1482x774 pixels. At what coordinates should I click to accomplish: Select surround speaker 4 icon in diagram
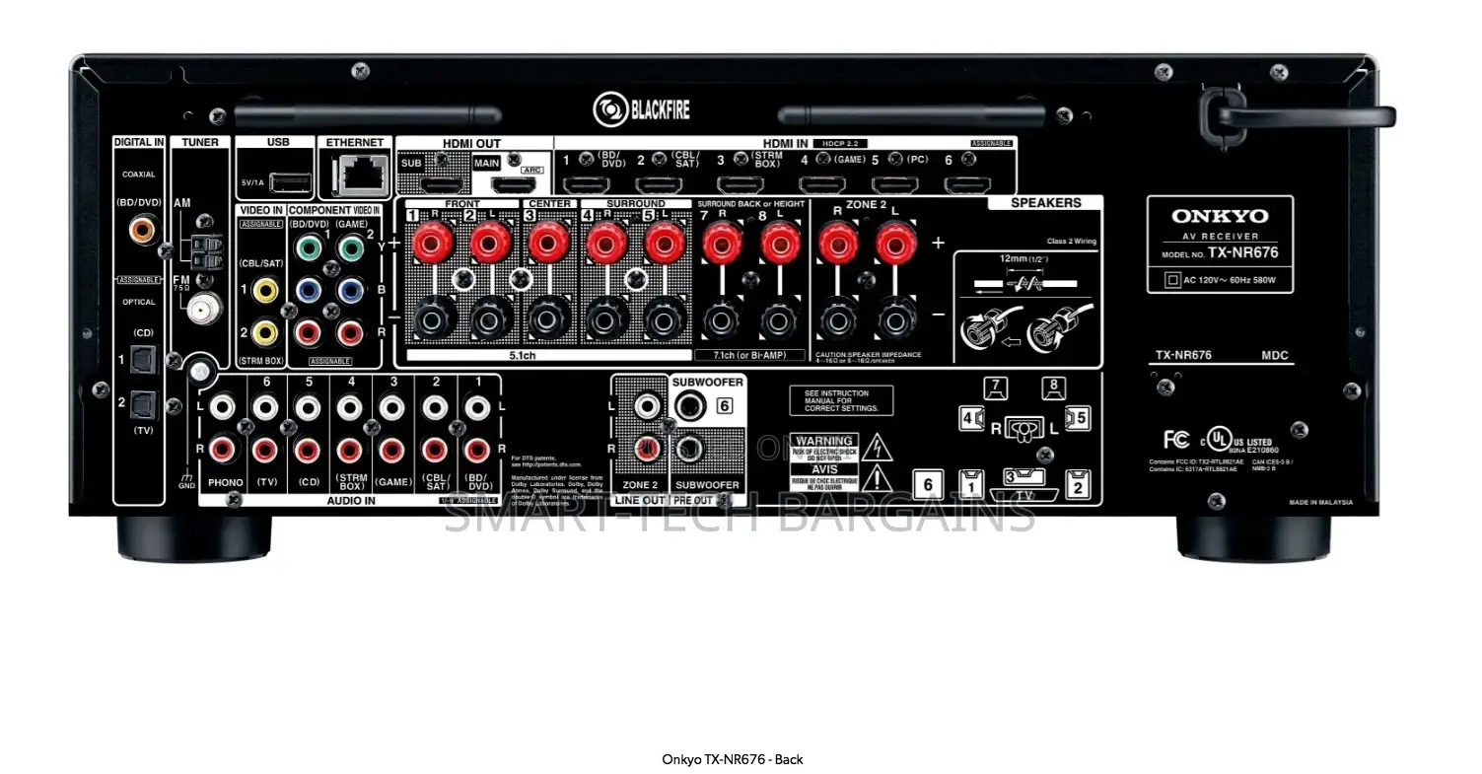tap(971, 419)
